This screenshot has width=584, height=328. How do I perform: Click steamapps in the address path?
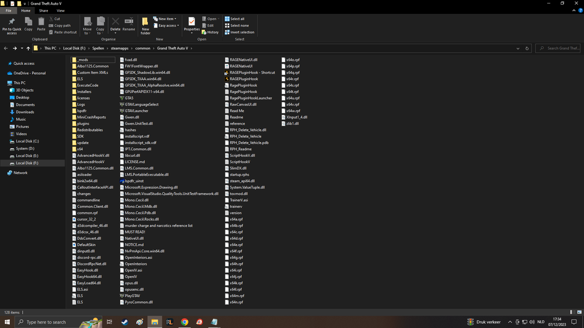(120, 48)
